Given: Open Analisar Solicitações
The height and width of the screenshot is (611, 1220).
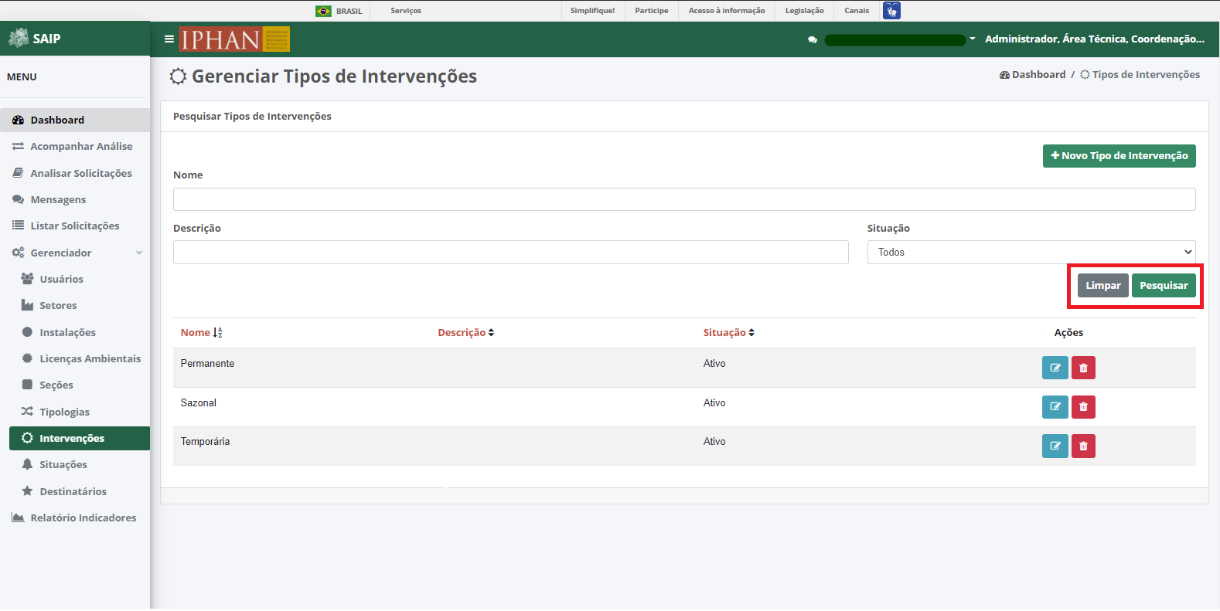Looking at the screenshot, I should pos(75,173).
